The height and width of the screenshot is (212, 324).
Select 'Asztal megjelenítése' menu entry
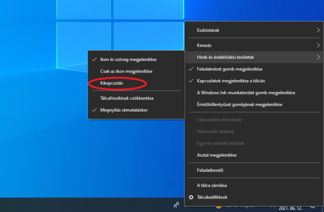click(x=217, y=155)
